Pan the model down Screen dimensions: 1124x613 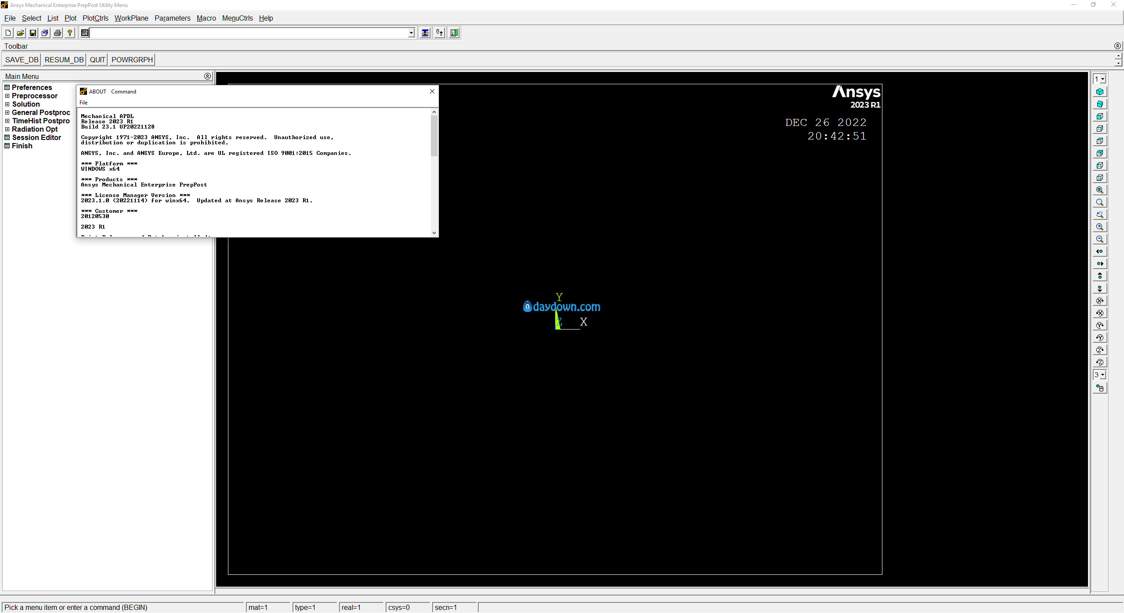point(1100,288)
